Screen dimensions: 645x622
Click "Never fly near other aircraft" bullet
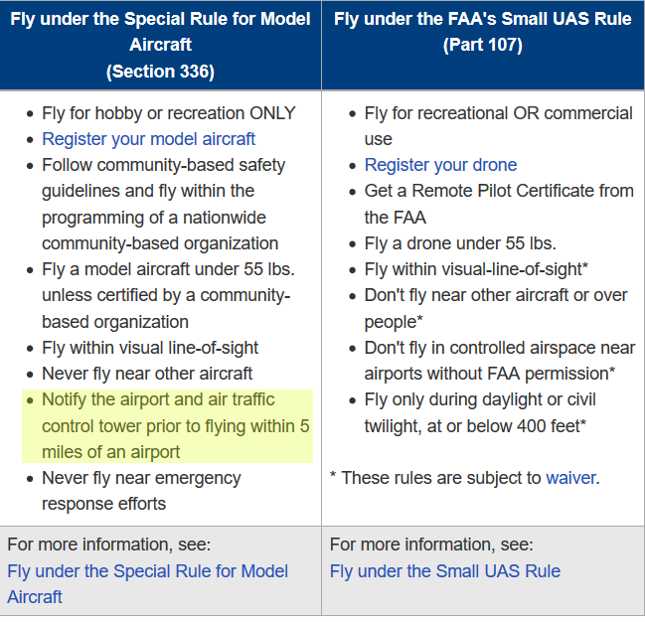point(147,374)
